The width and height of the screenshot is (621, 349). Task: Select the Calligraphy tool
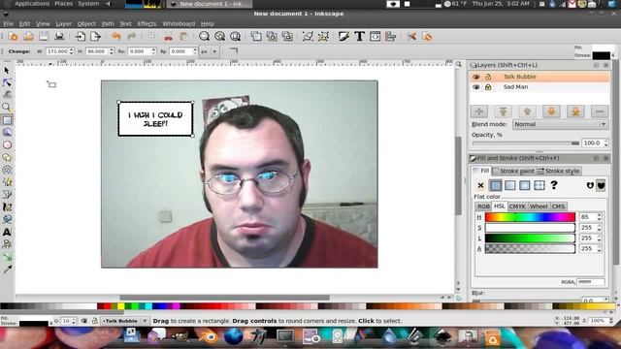pyautogui.click(x=7, y=206)
